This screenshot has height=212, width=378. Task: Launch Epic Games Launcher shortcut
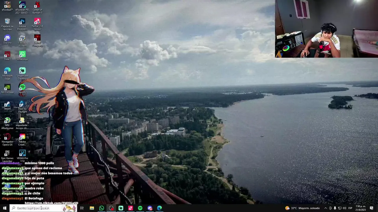[x=7, y=156]
